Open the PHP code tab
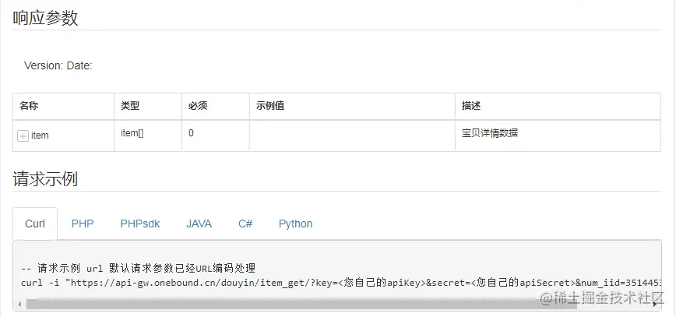The width and height of the screenshot is (676, 317). 83,224
